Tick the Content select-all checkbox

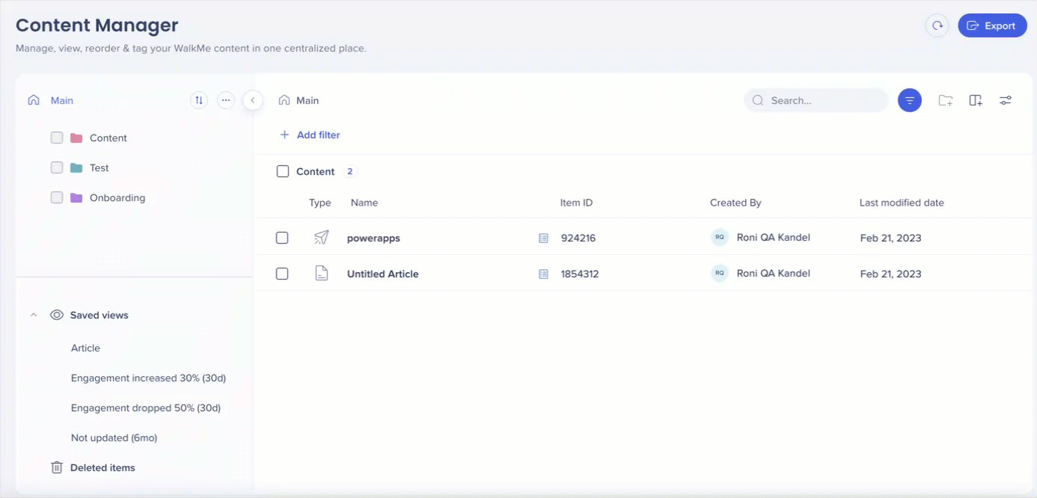pos(283,171)
